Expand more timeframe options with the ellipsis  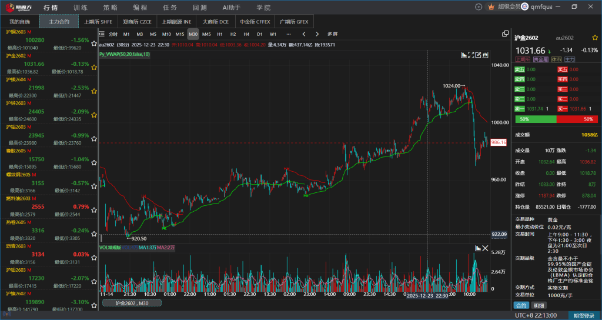tap(288, 34)
